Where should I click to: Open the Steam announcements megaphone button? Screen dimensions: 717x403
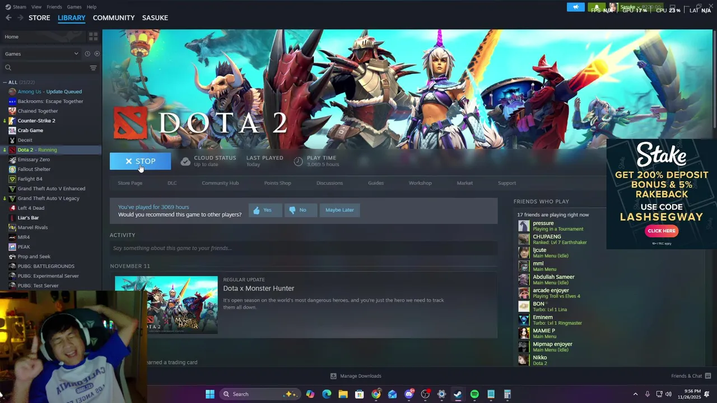[575, 7]
